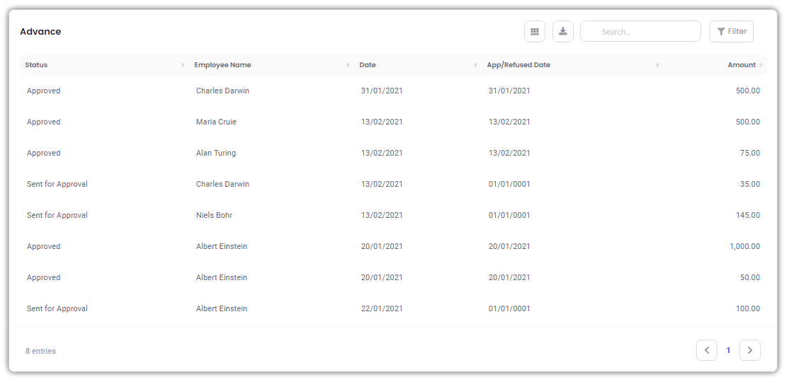Select Maria Cruie's row

216,122
